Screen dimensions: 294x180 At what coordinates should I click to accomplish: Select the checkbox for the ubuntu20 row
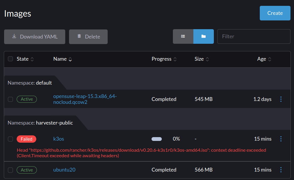pos(10,169)
